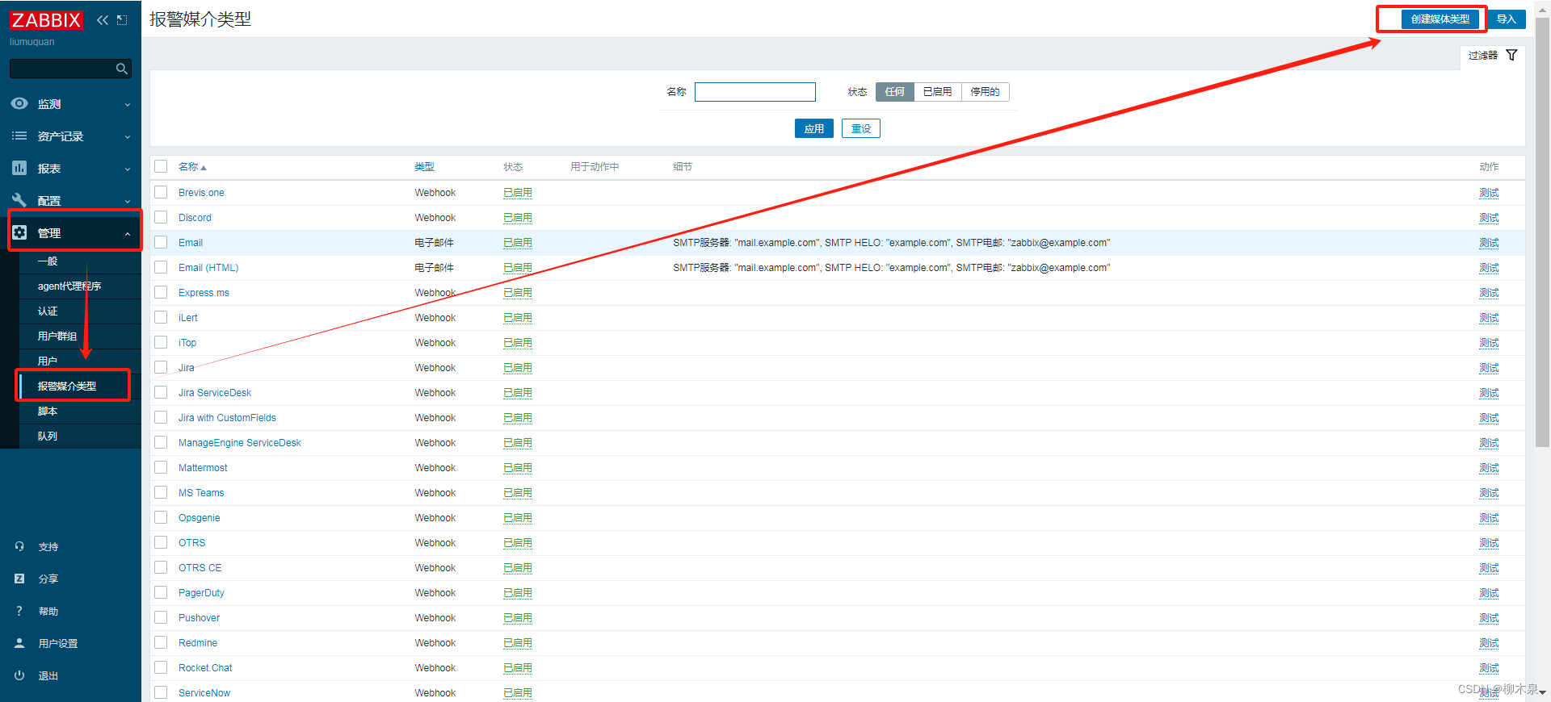Tick the select-all header checkbox
Image resolution: width=1551 pixels, height=702 pixels.
tap(161, 166)
